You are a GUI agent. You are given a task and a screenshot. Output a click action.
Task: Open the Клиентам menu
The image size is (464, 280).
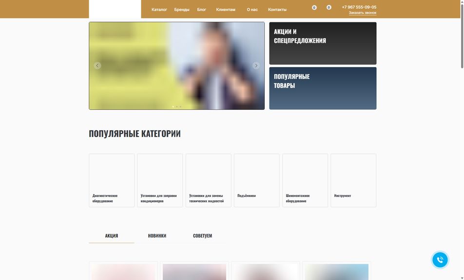(x=226, y=9)
